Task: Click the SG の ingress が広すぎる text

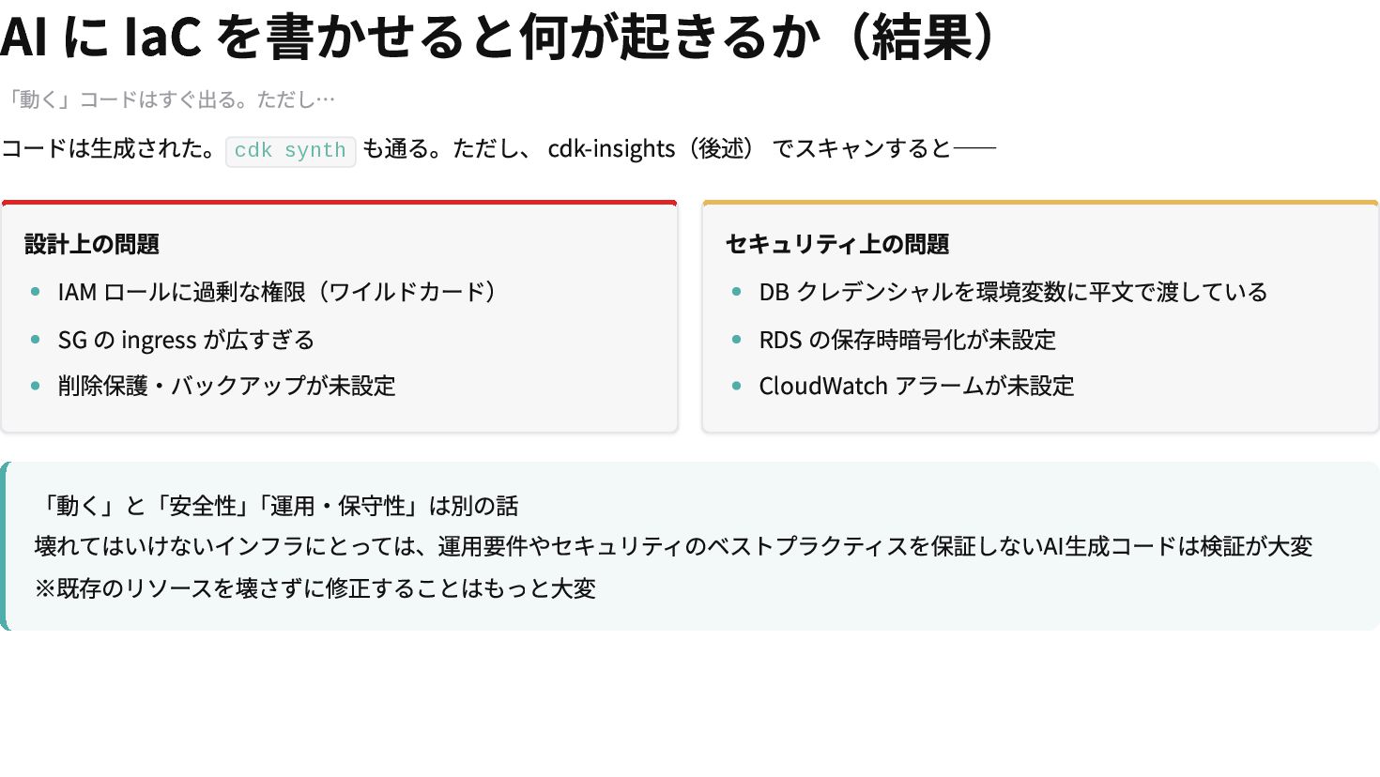Action: [186, 340]
